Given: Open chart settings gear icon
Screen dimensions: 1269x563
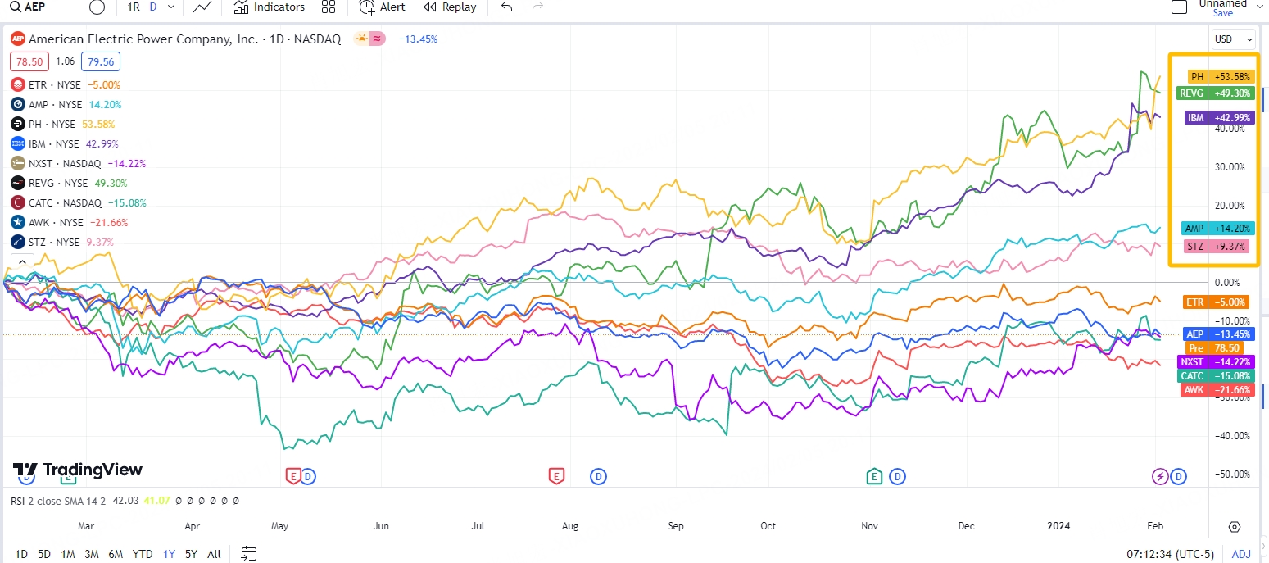Looking at the screenshot, I should click(1235, 527).
